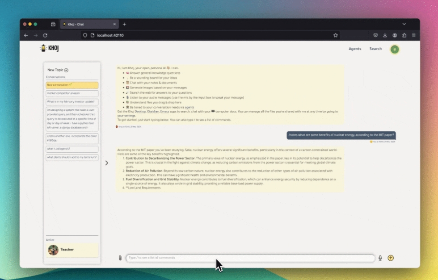Screen dimensions: 438x280
Task: Click the browser reload page icon
Action: 45,35
